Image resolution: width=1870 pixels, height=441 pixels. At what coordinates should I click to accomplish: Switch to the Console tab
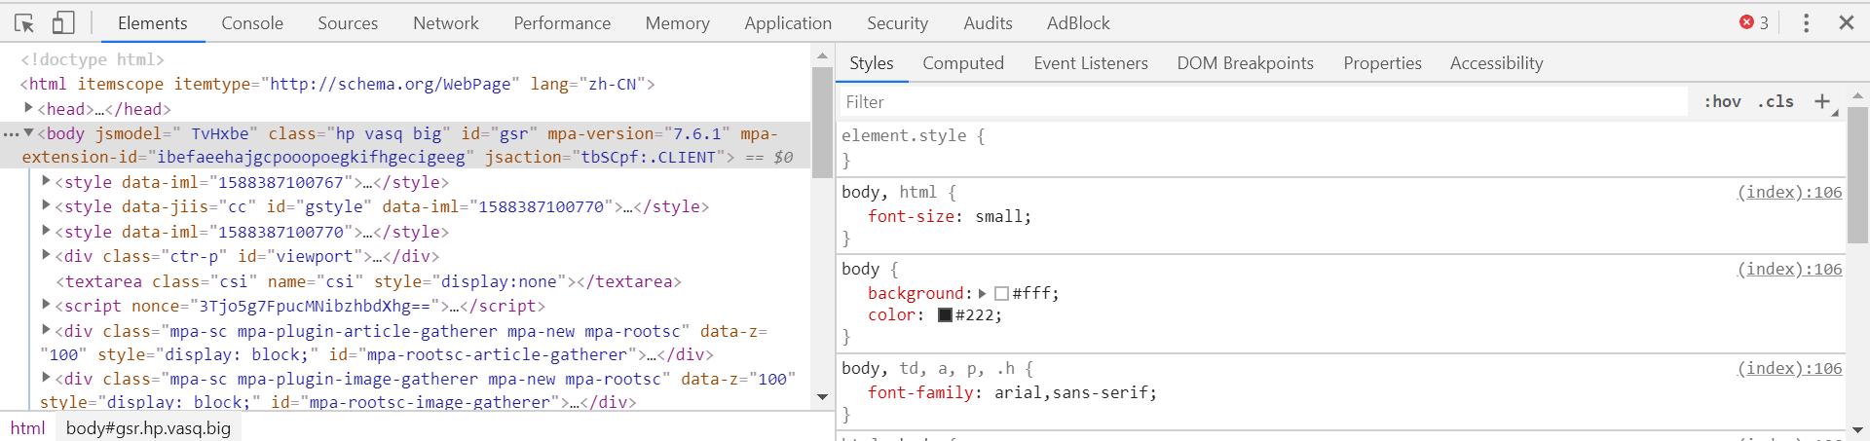click(252, 23)
